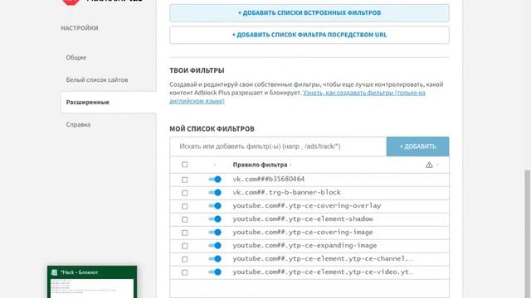Viewport: 531px width, 298px height.
Task: Click filter text youtube.com##.ytp-ce-covering-overlay
Action: click(307, 205)
